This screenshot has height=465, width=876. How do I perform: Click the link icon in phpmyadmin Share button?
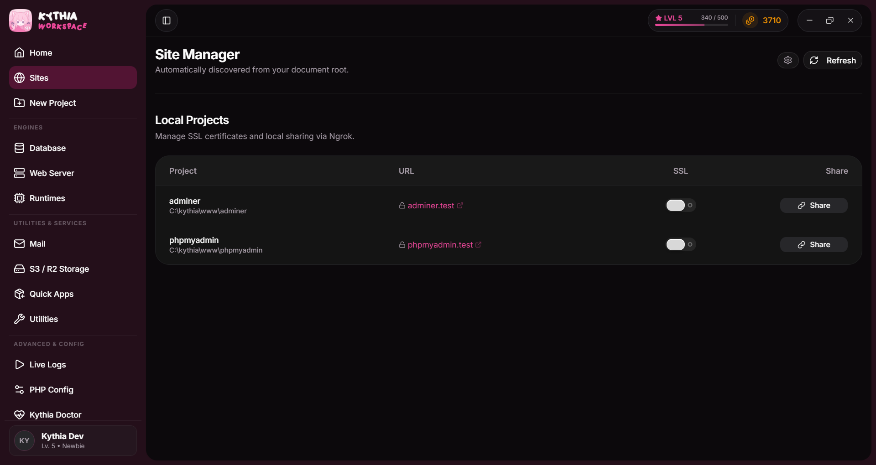coord(801,245)
